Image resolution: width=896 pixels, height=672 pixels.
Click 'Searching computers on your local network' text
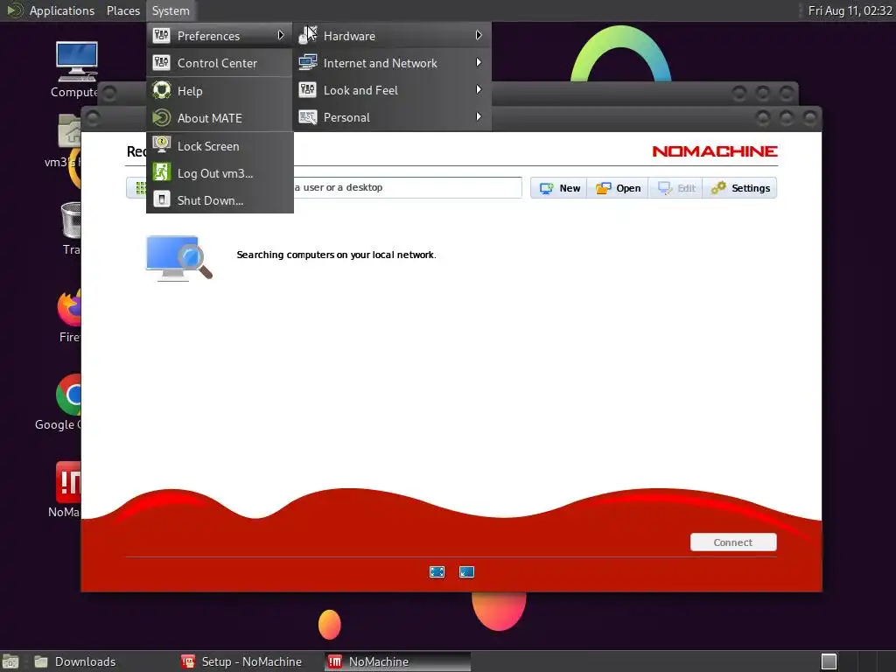pyautogui.click(x=336, y=255)
